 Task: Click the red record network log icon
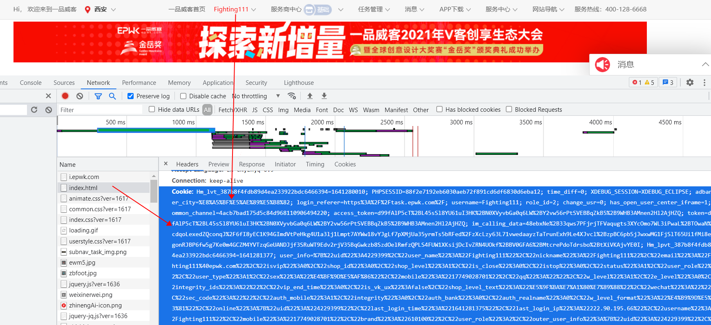[x=65, y=96]
